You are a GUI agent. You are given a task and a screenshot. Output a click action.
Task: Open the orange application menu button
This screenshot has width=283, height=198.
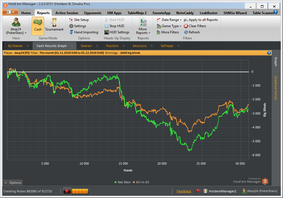point(10,12)
